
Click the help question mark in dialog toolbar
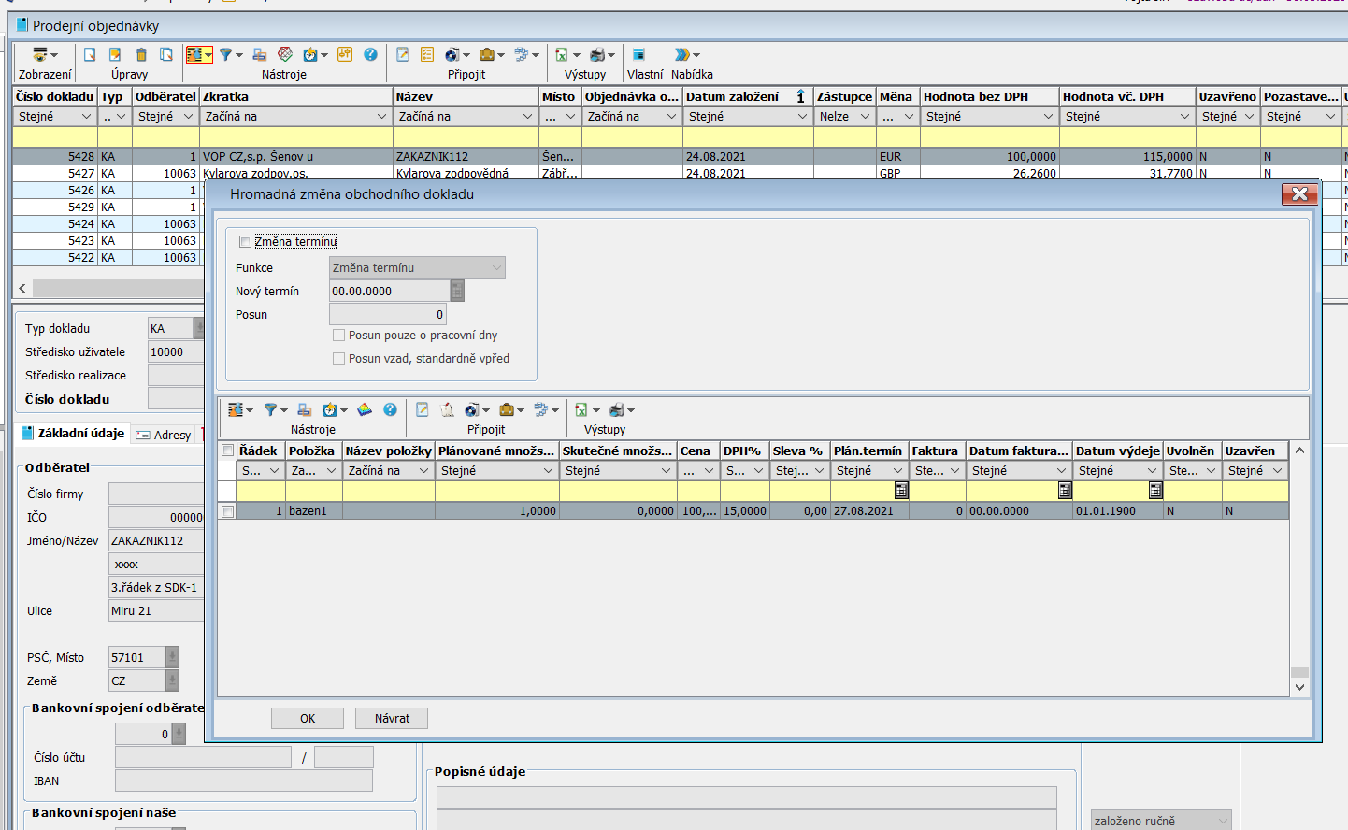[390, 409]
